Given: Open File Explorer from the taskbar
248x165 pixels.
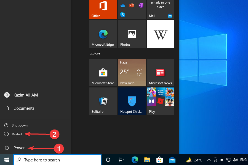Looking at the screenshot, I should (x=147, y=160).
